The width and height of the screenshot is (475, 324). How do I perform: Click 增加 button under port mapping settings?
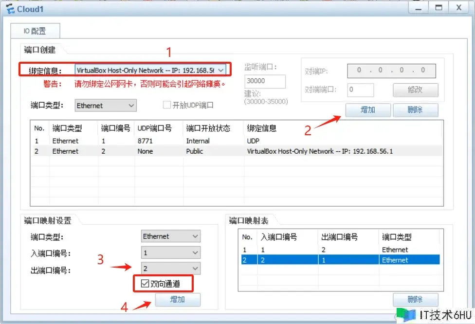(178, 300)
